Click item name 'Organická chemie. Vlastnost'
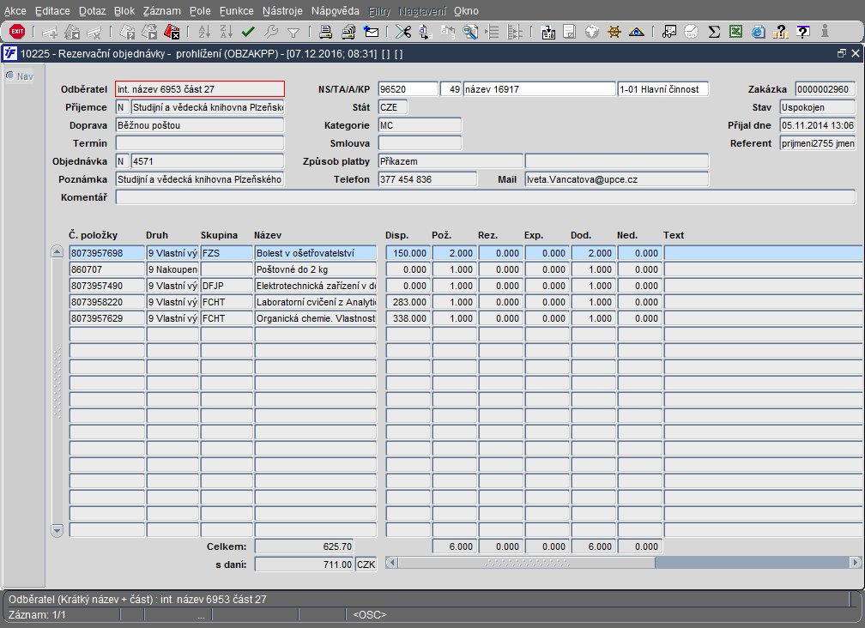The width and height of the screenshot is (865, 628). click(316, 318)
